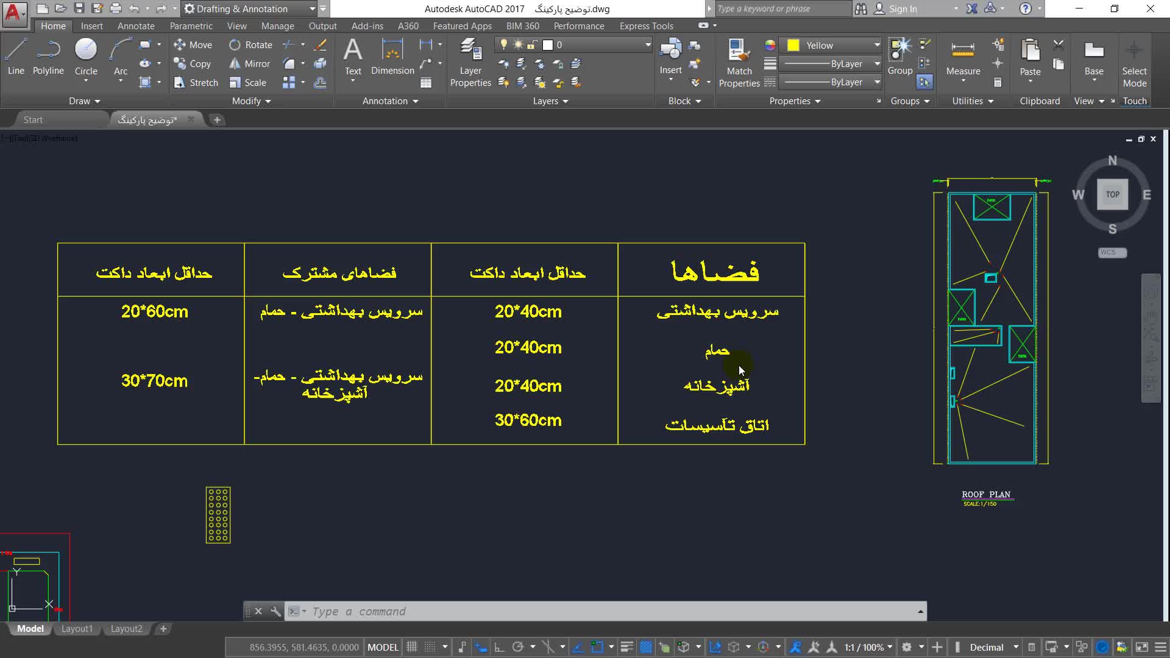Open the Yellow object color dropdown

(x=877, y=45)
